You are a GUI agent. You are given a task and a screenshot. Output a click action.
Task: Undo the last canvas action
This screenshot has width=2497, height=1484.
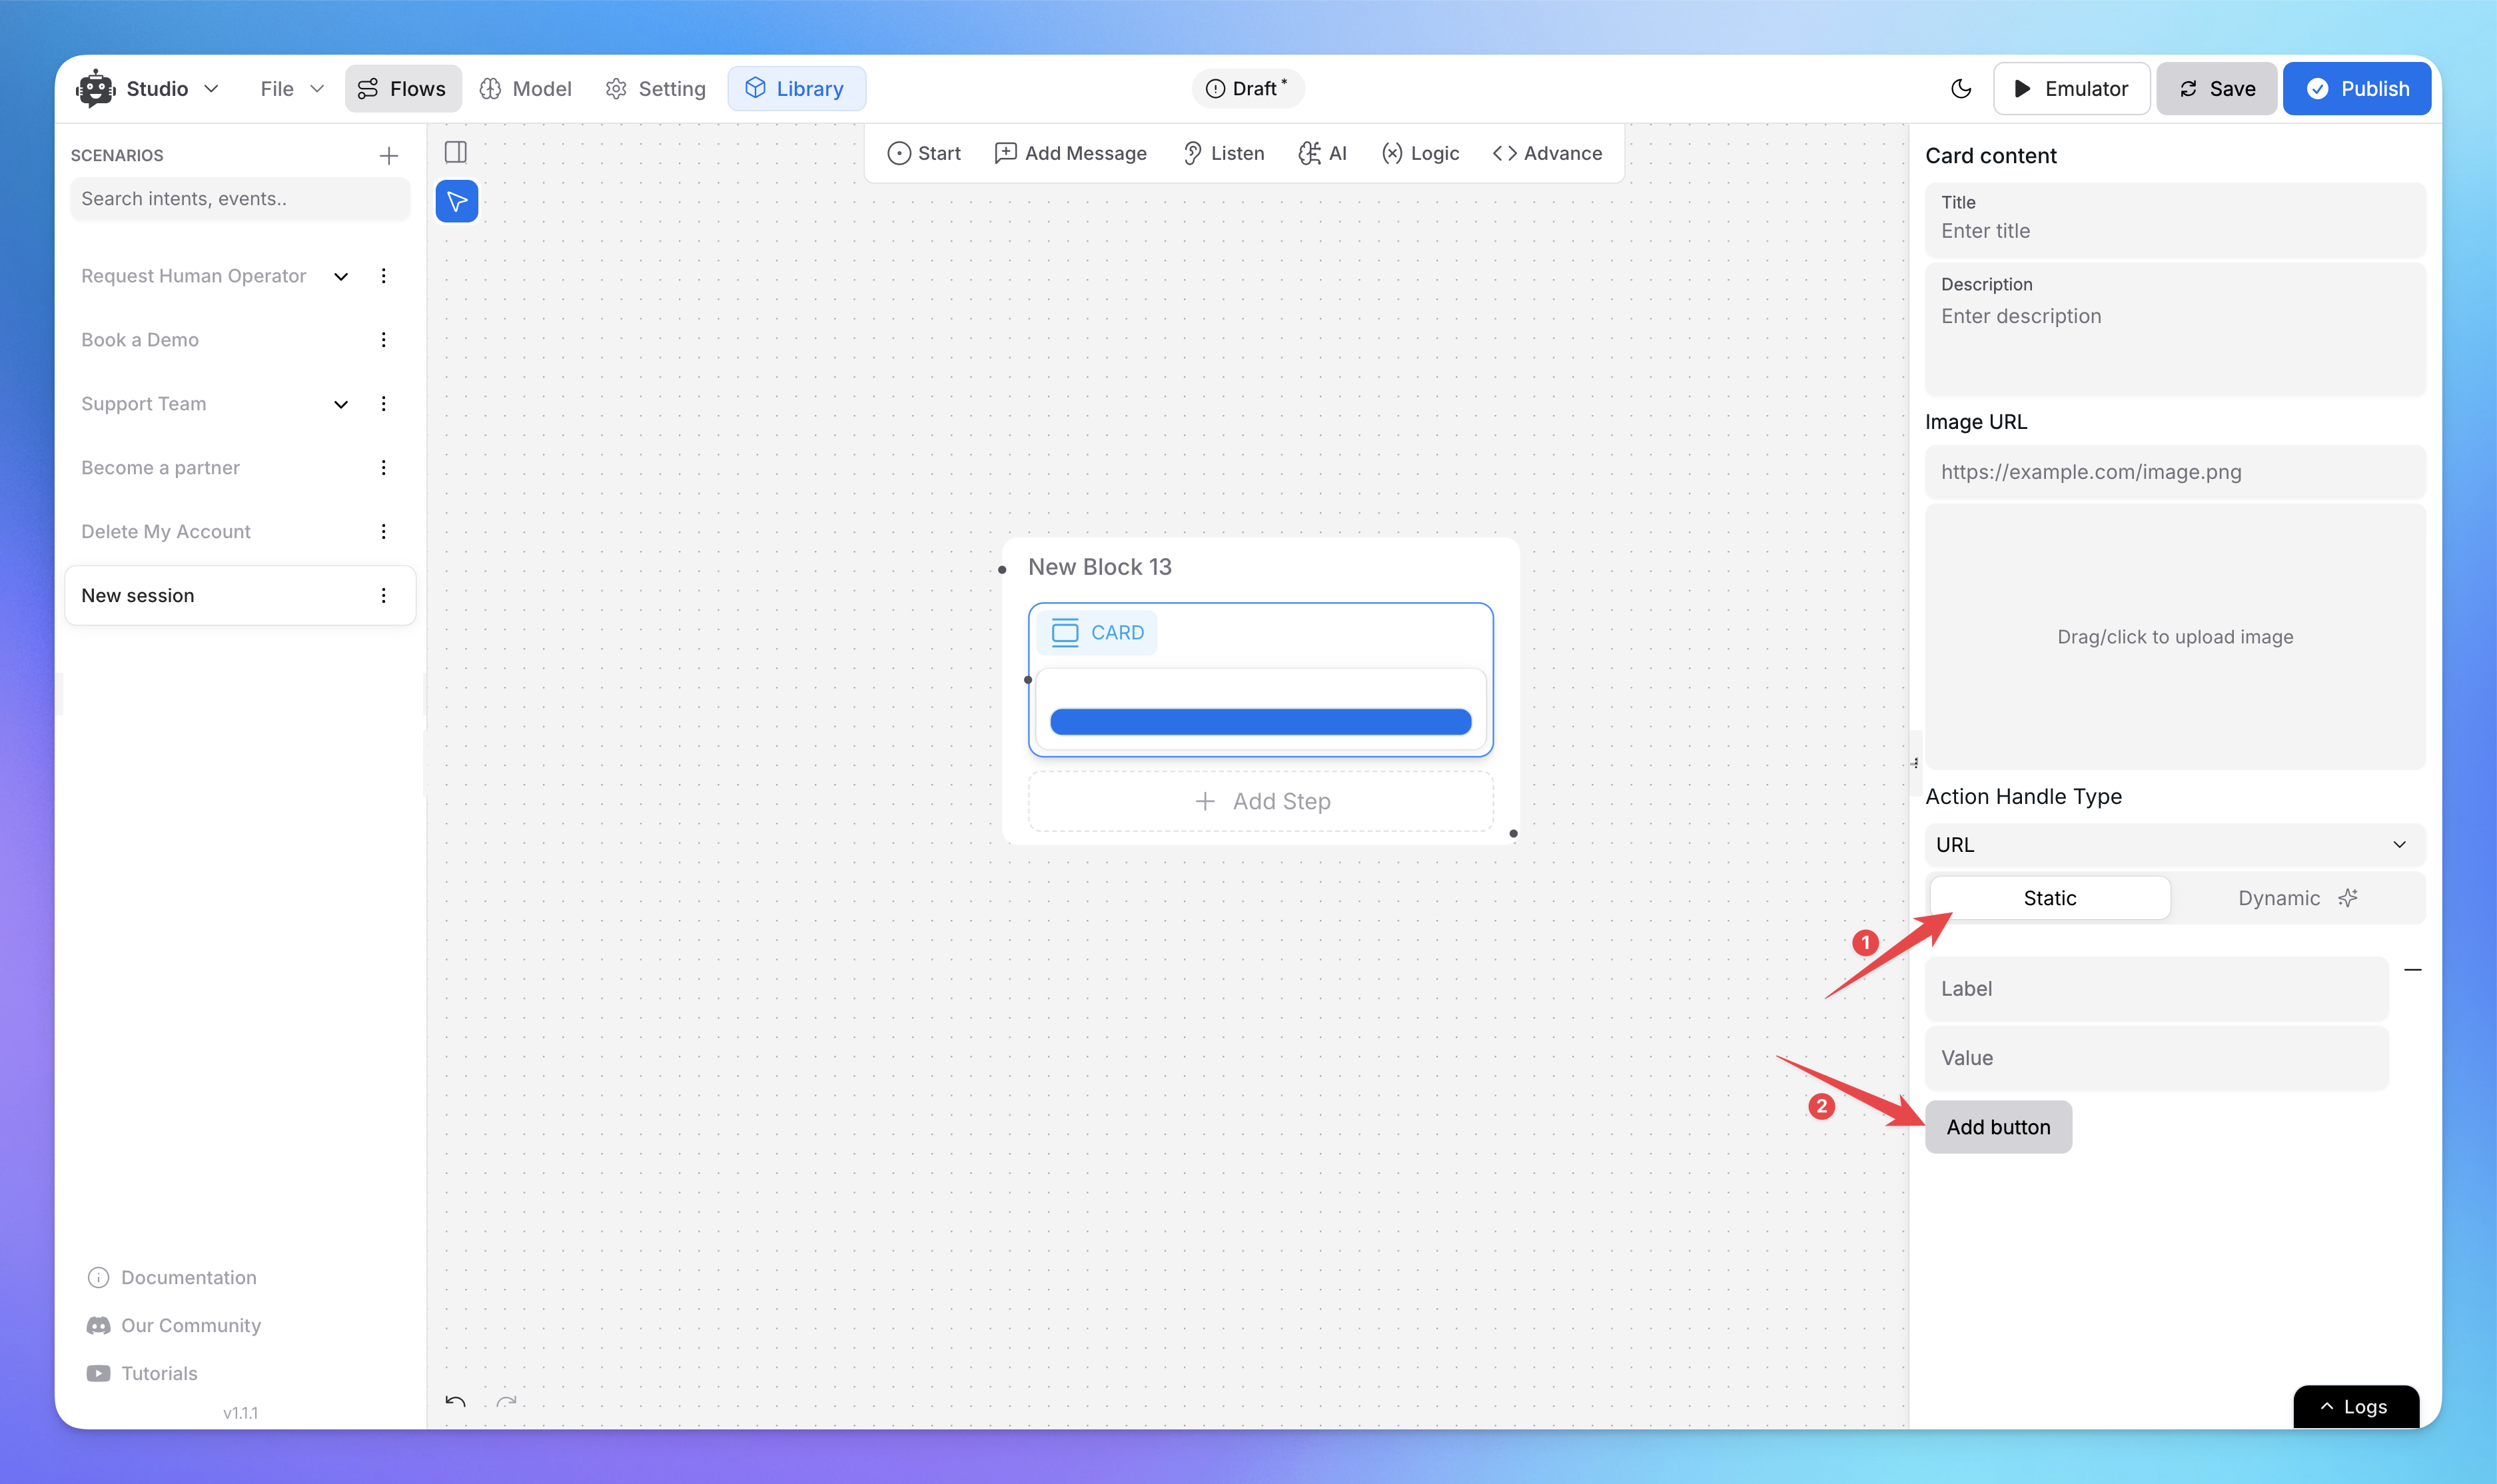(456, 1402)
